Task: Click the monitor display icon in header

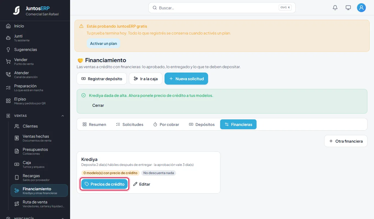Action: 348,8
